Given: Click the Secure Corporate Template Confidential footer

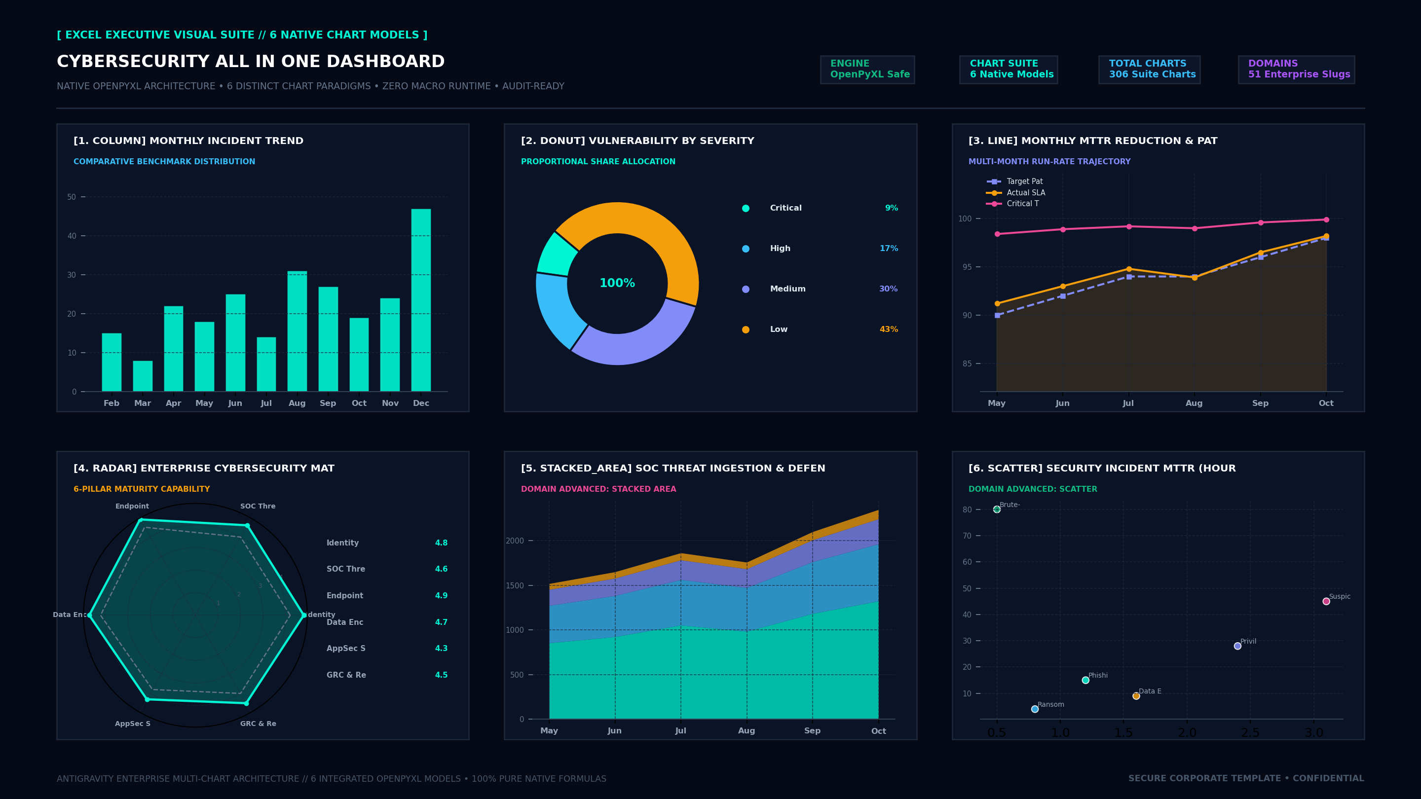Looking at the screenshot, I should [1246, 779].
